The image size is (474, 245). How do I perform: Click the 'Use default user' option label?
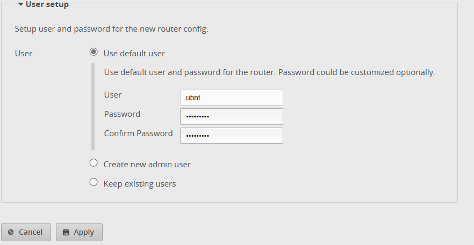[134, 54]
